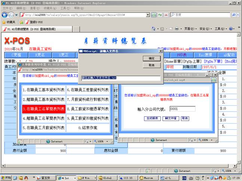
Task: Click the refresh page icon
Action: pos(154,15)
